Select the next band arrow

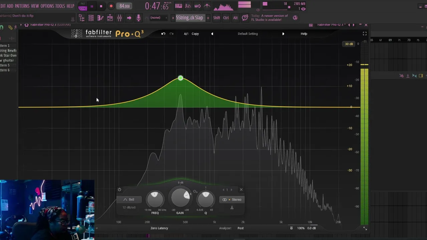pyautogui.click(x=231, y=190)
